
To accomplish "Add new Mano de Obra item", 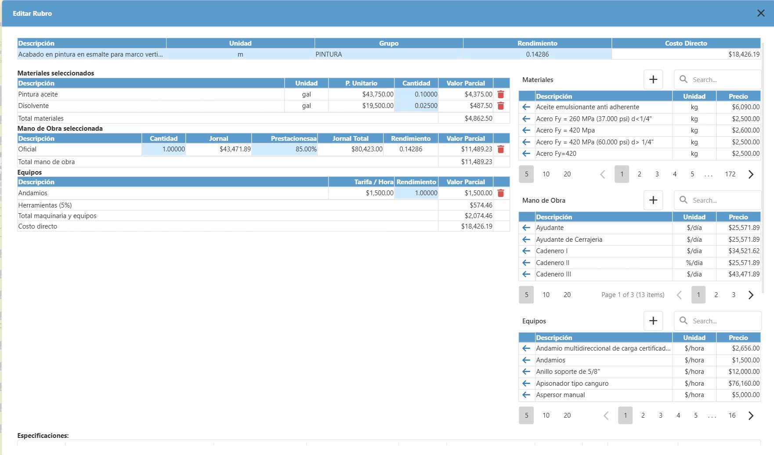I will coord(653,200).
